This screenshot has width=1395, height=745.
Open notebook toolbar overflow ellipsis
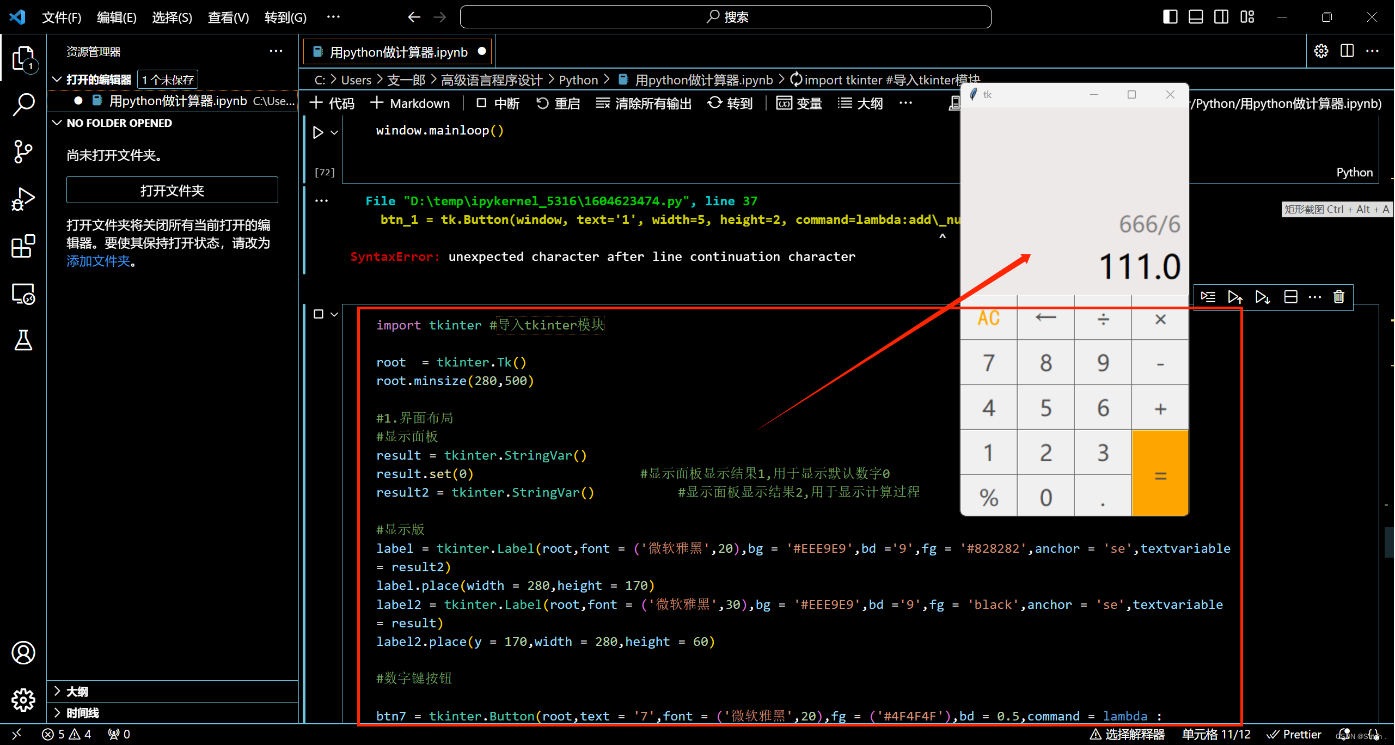pyautogui.click(x=905, y=103)
